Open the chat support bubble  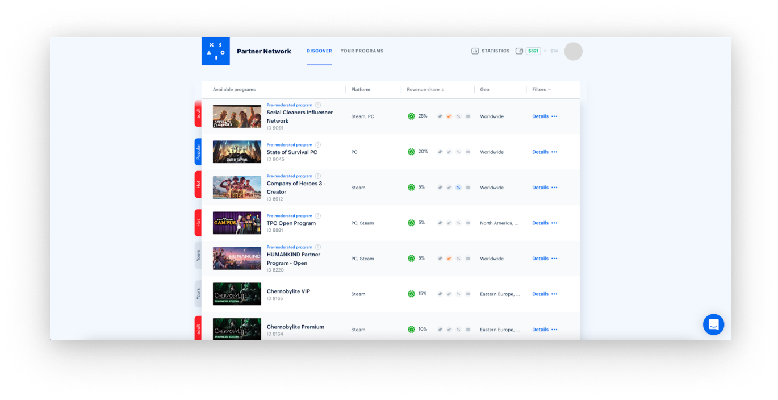coord(713,324)
